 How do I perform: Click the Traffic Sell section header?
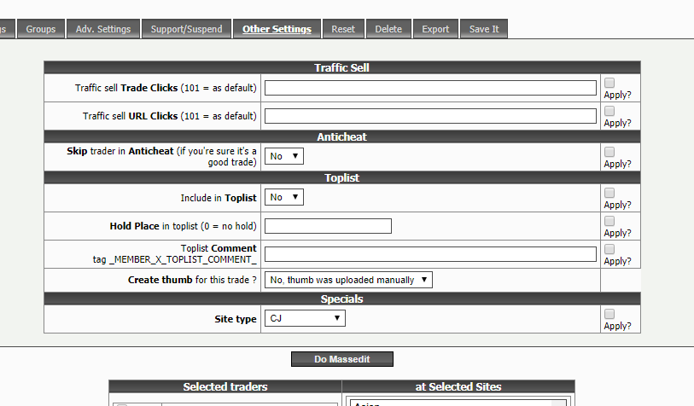(342, 67)
